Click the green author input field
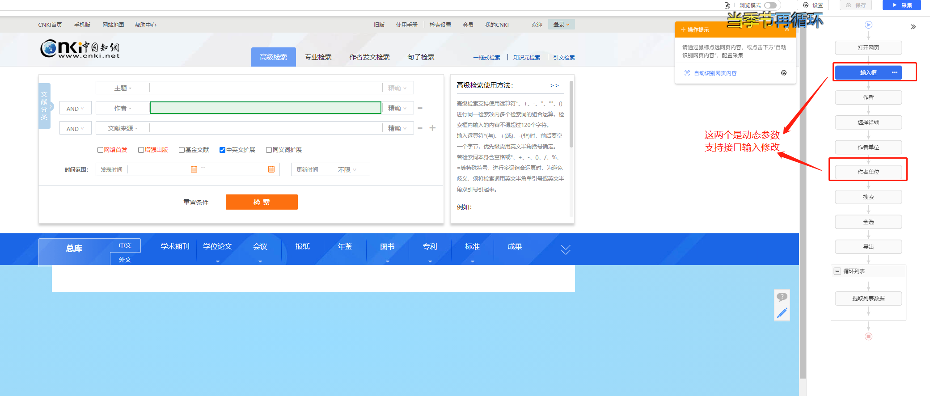930x396 pixels. [265, 108]
